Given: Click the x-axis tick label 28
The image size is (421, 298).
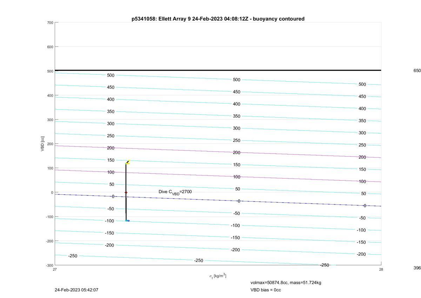Looking at the screenshot, I should click(381, 269).
